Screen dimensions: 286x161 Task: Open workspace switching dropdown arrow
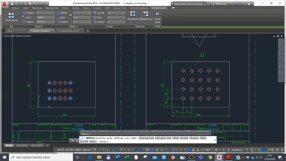point(219,150)
